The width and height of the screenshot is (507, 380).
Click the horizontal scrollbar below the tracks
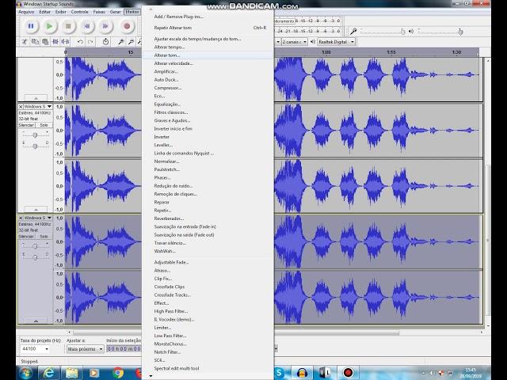236,332
